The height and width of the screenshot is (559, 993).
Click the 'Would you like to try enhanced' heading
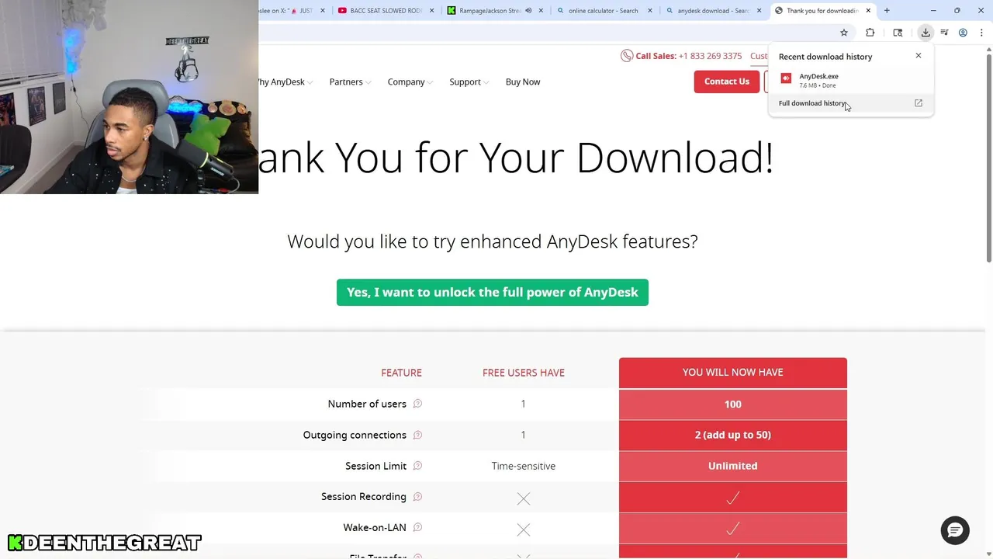(493, 241)
